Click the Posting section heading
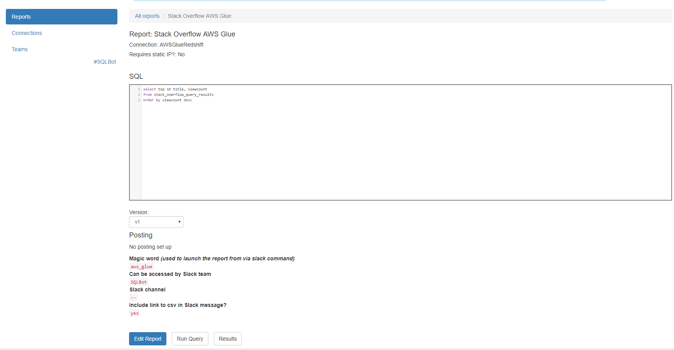Screen dimensions: 674x350 pos(141,235)
